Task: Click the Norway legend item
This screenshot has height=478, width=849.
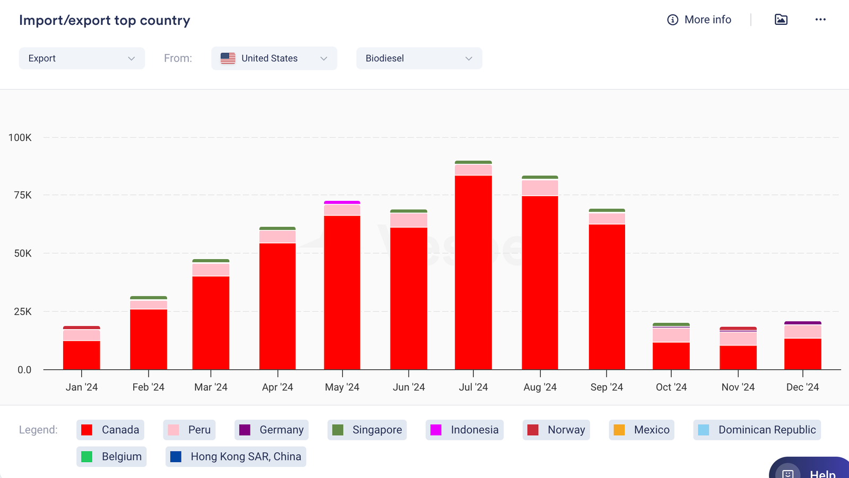Action: coord(556,430)
